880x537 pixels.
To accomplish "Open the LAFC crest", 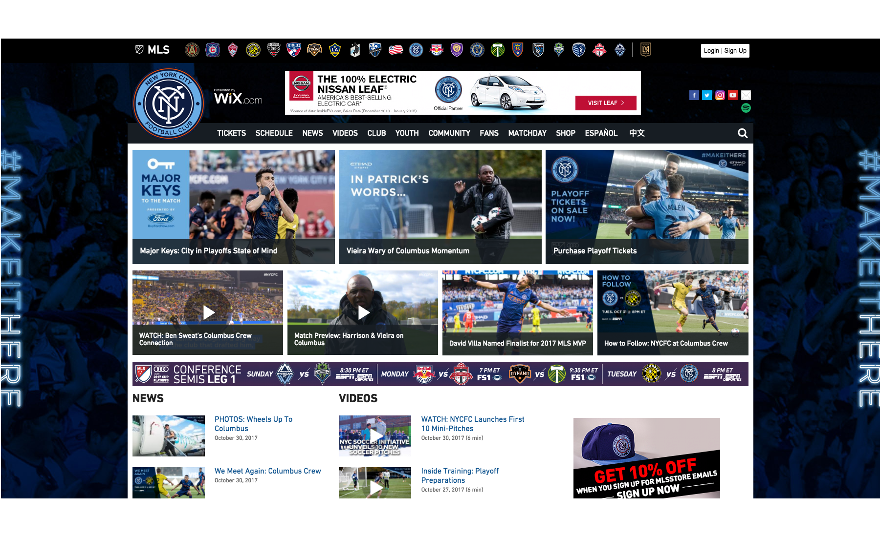I will point(646,50).
